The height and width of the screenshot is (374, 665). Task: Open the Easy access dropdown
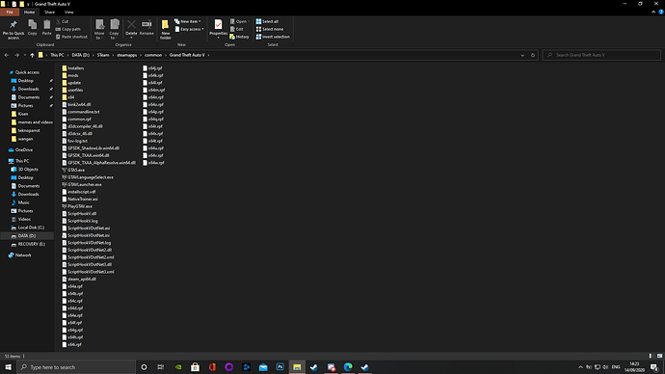tap(189, 29)
